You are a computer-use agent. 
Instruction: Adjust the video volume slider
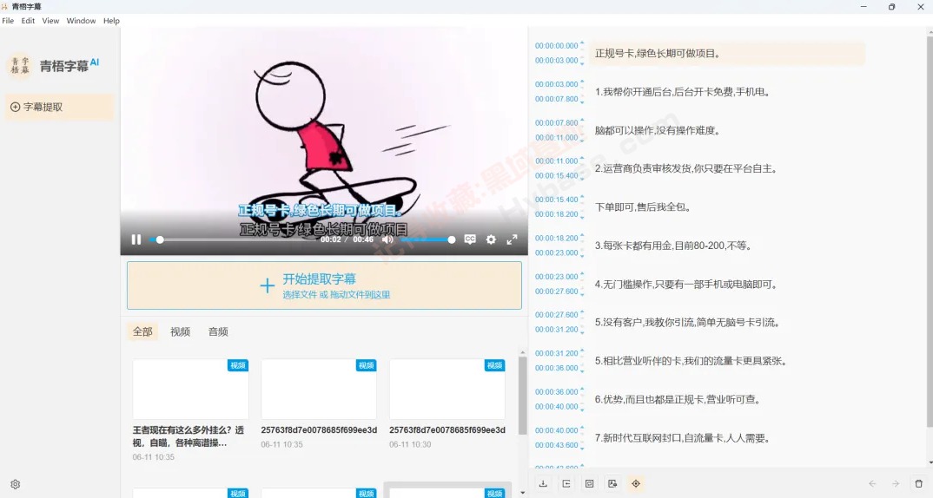click(427, 239)
